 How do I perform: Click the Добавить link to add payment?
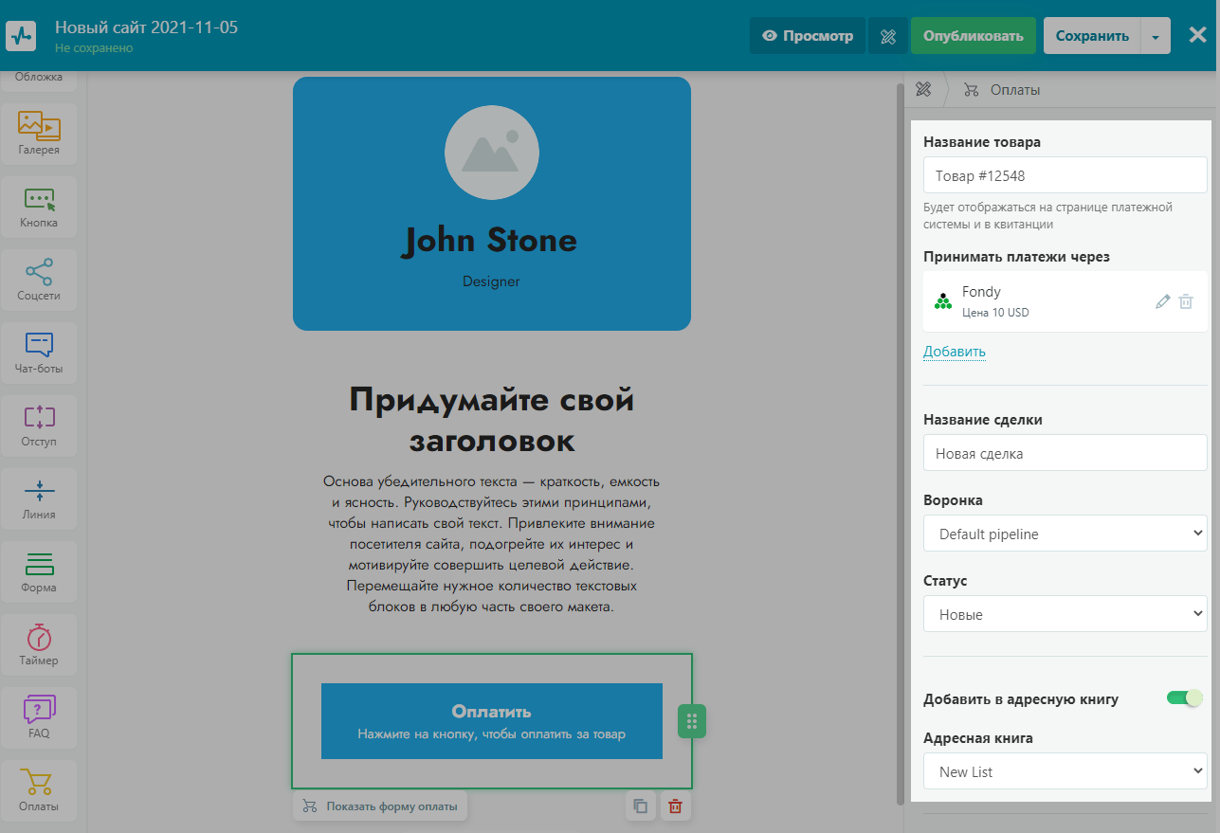[x=954, y=352]
